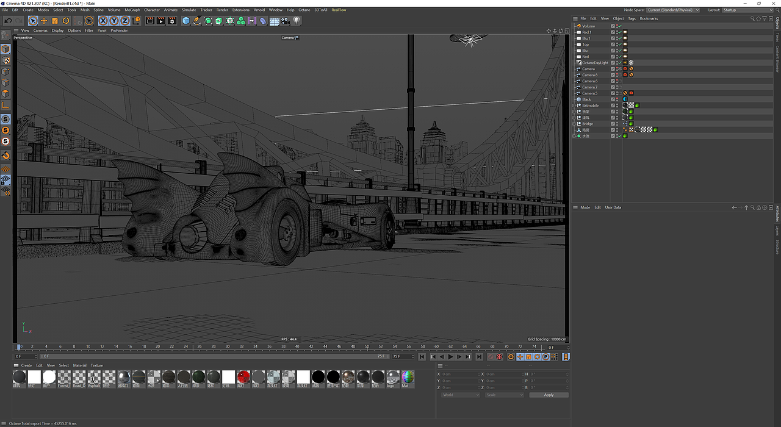This screenshot has height=427, width=781.
Task: Select the Move tool
Action: 44,21
